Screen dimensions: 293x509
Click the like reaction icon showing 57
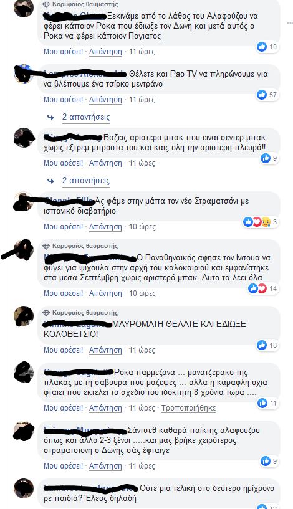pos(262,95)
